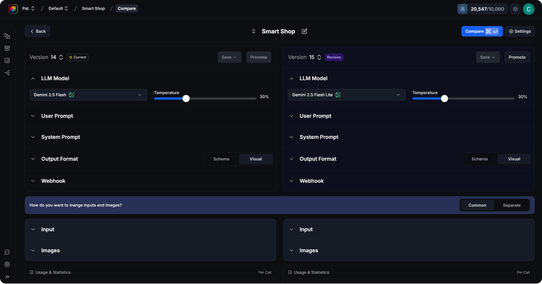Promote Version 15 revision
The height and width of the screenshot is (284, 542).
pyautogui.click(x=517, y=57)
